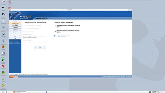Click the blue square icon mid-taskbar
Viewport: 165px width, 93px height.
tap(46, 92)
